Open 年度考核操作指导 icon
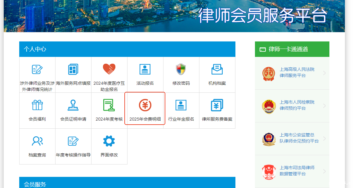 click(73, 141)
